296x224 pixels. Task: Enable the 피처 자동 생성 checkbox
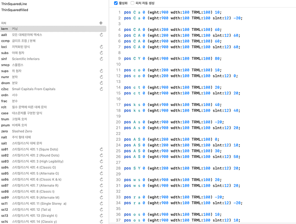coord(132,3)
